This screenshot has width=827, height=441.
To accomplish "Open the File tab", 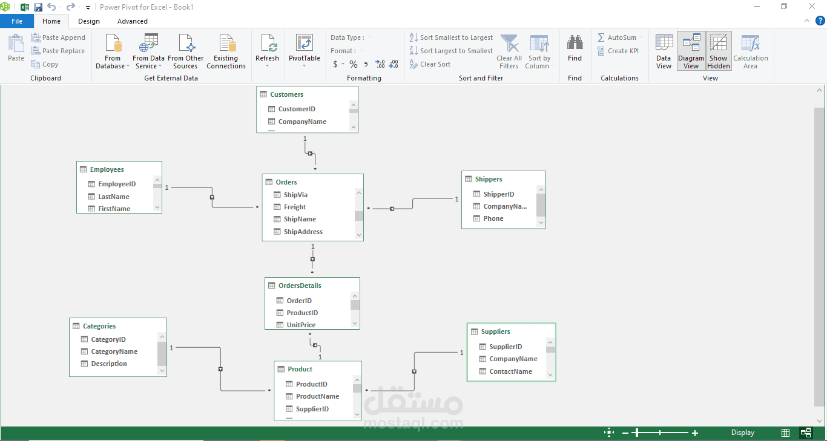I will (17, 21).
